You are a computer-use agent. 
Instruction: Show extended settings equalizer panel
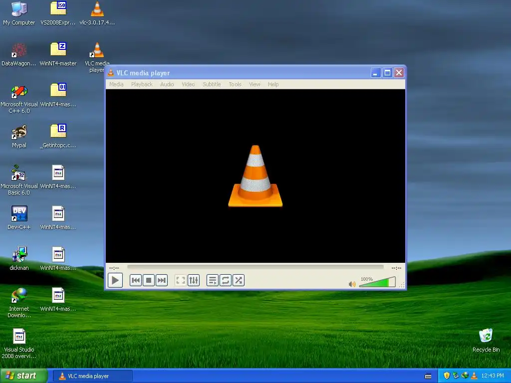(x=194, y=280)
